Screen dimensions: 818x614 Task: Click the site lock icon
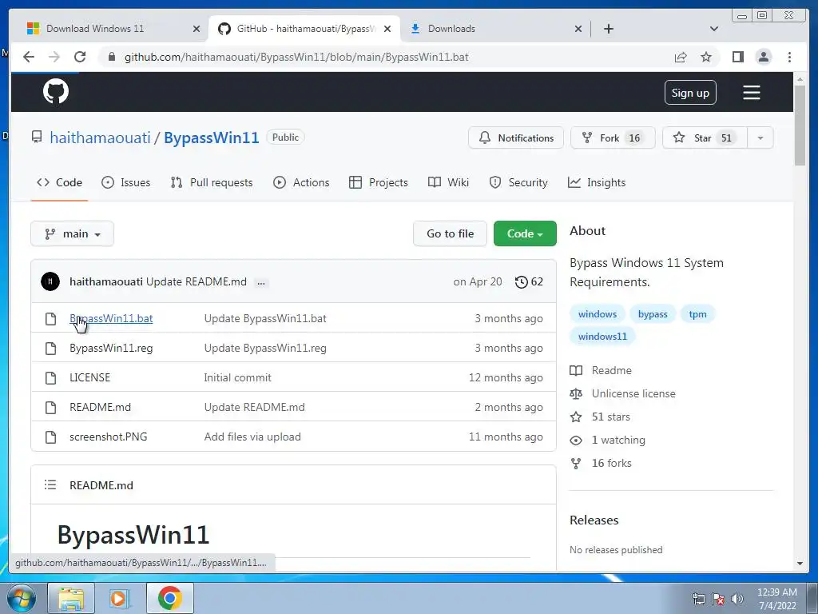(x=111, y=57)
